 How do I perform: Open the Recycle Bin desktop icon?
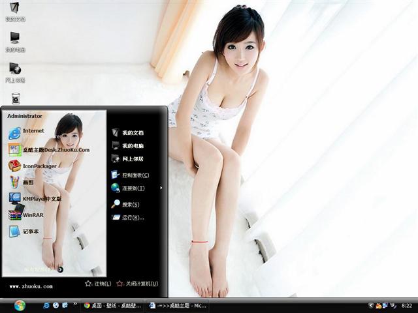click(x=16, y=98)
